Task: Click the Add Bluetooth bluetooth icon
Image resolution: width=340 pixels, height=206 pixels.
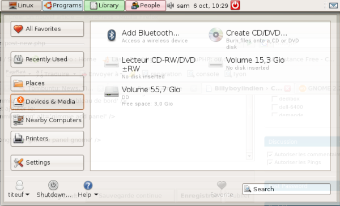Action: point(112,35)
